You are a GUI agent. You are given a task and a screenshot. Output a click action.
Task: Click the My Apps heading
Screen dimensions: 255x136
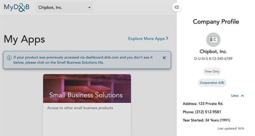pos(24,39)
